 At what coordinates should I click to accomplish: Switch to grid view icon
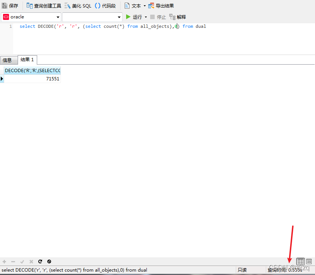(300, 261)
